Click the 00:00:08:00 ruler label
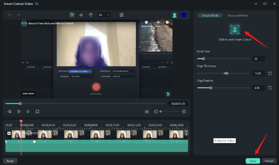The image size is (279, 165). click(x=91, y=125)
